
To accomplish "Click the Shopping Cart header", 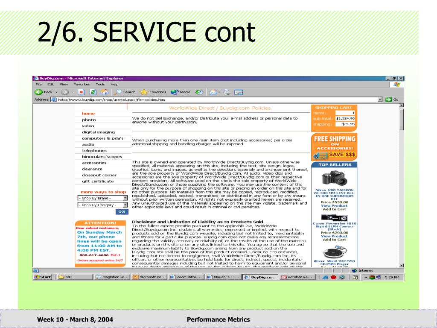I will point(334,108).
